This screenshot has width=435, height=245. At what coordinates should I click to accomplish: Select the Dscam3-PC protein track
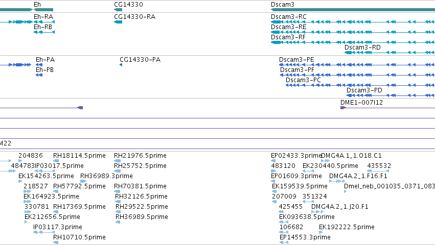click(360, 85)
